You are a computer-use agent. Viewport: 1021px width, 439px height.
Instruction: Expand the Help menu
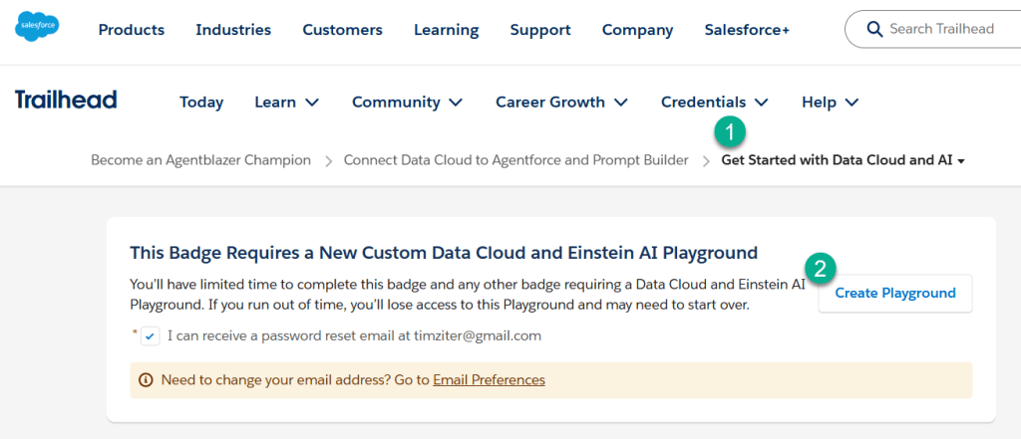(x=830, y=102)
